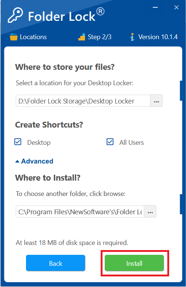This screenshot has width=186, height=287.
Task: Click the Step 2/3 stairs icon
Action: pos(82,37)
